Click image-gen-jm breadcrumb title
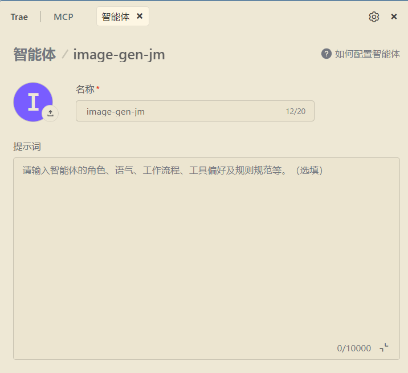Screen dimensions: 408x373 click(x=119, y=55)
